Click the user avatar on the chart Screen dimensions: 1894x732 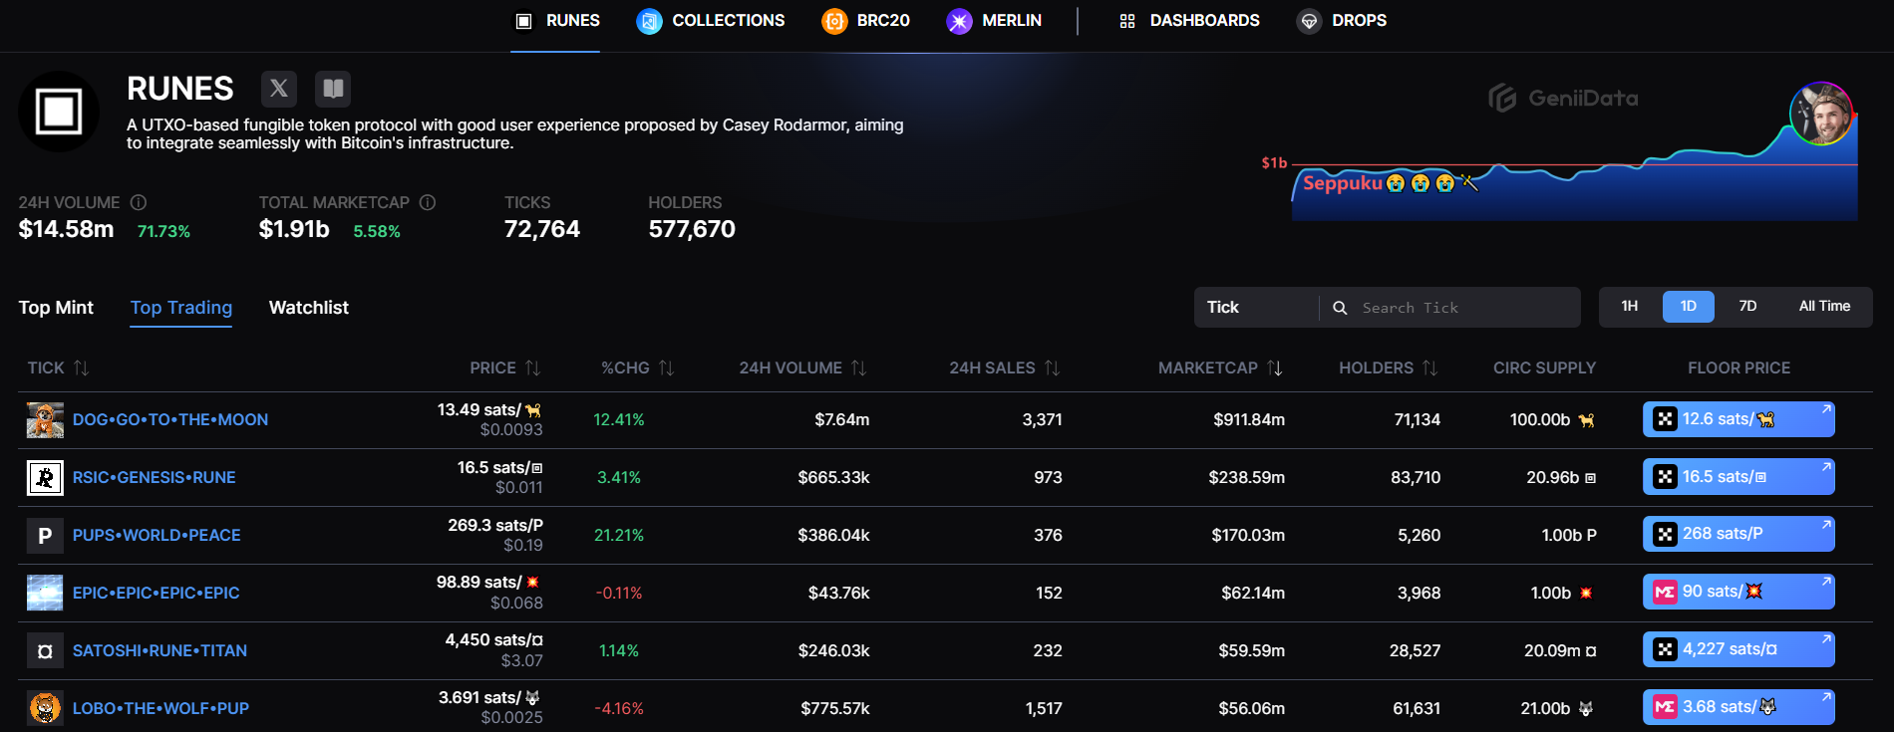coord(1820,114)
